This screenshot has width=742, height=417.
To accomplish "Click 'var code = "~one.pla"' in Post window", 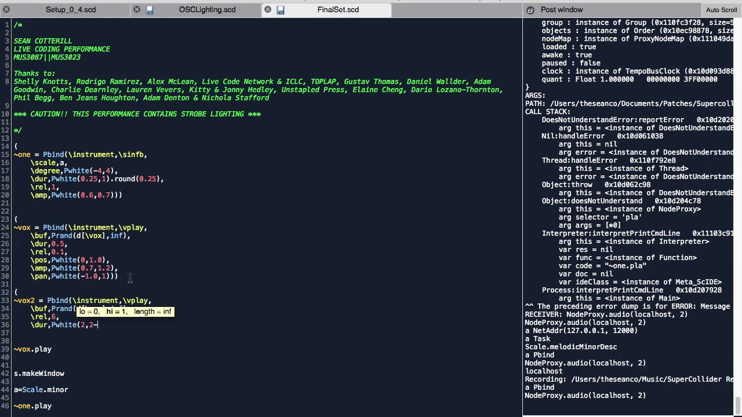I will (603, 266).
